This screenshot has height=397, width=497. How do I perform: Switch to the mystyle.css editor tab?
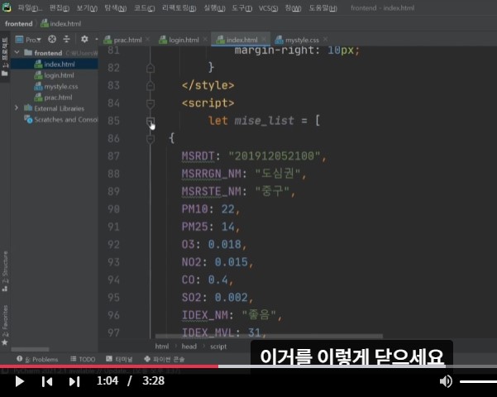(x=297, y=40)
